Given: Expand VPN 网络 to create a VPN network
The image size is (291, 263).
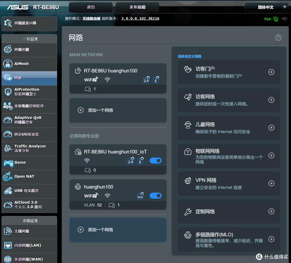Looking at the screenshot, I should click(271, 184).
